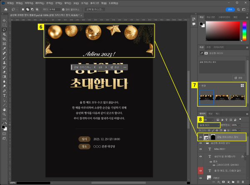Select the Lasso tool in the toolbar

[4, 30]
